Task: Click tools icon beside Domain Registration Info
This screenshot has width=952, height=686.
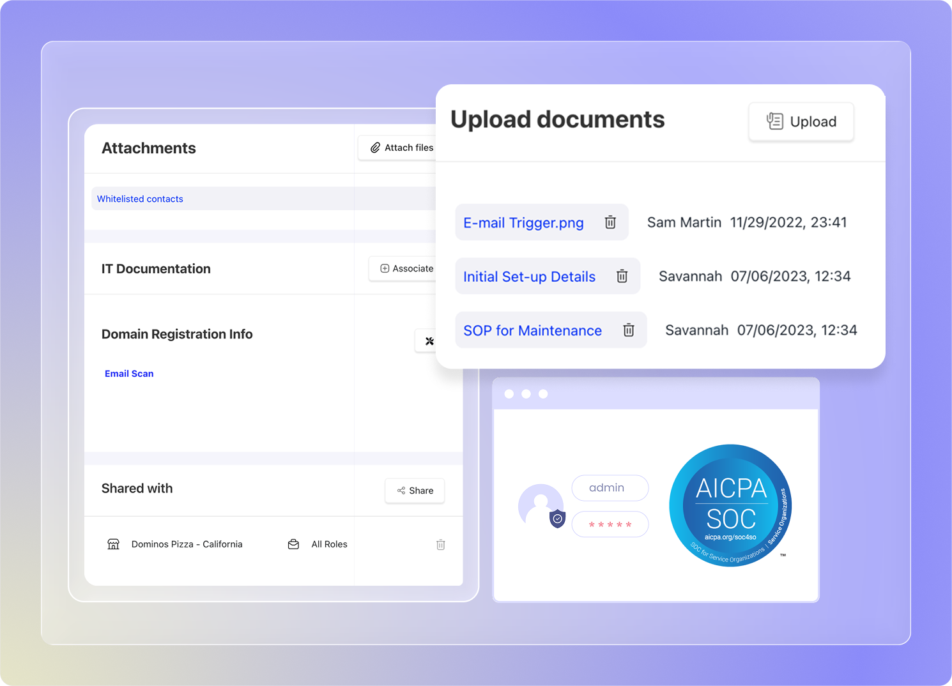Action: tap(429, 341)
